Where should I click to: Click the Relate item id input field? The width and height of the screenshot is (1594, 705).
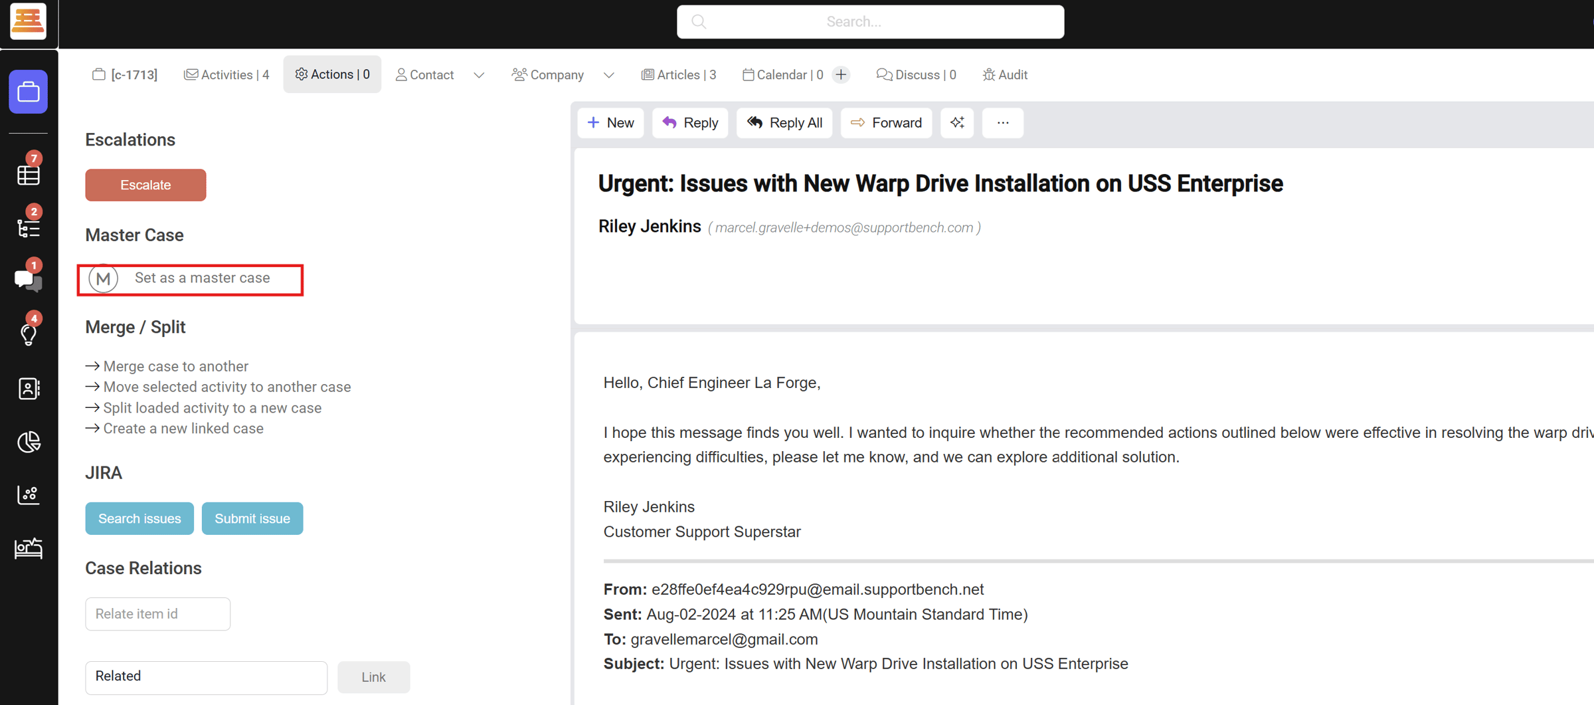click(157, 613)
